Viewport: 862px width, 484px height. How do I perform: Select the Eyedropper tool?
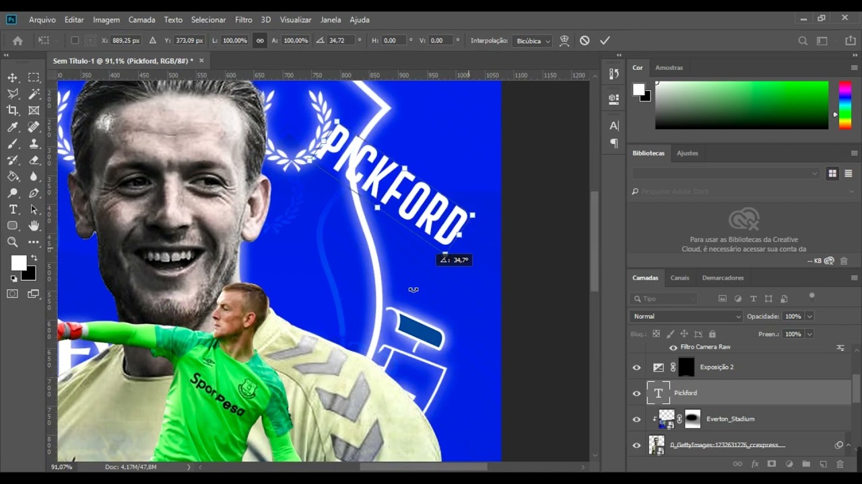pyautogui.click(x=13, y=127)
